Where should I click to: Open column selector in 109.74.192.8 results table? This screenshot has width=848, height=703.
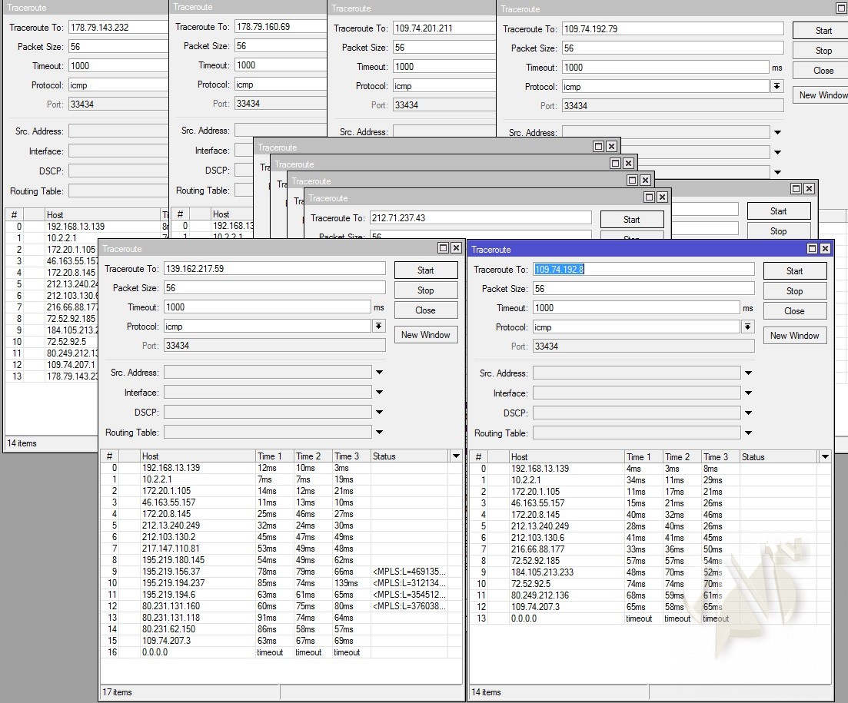825,457
